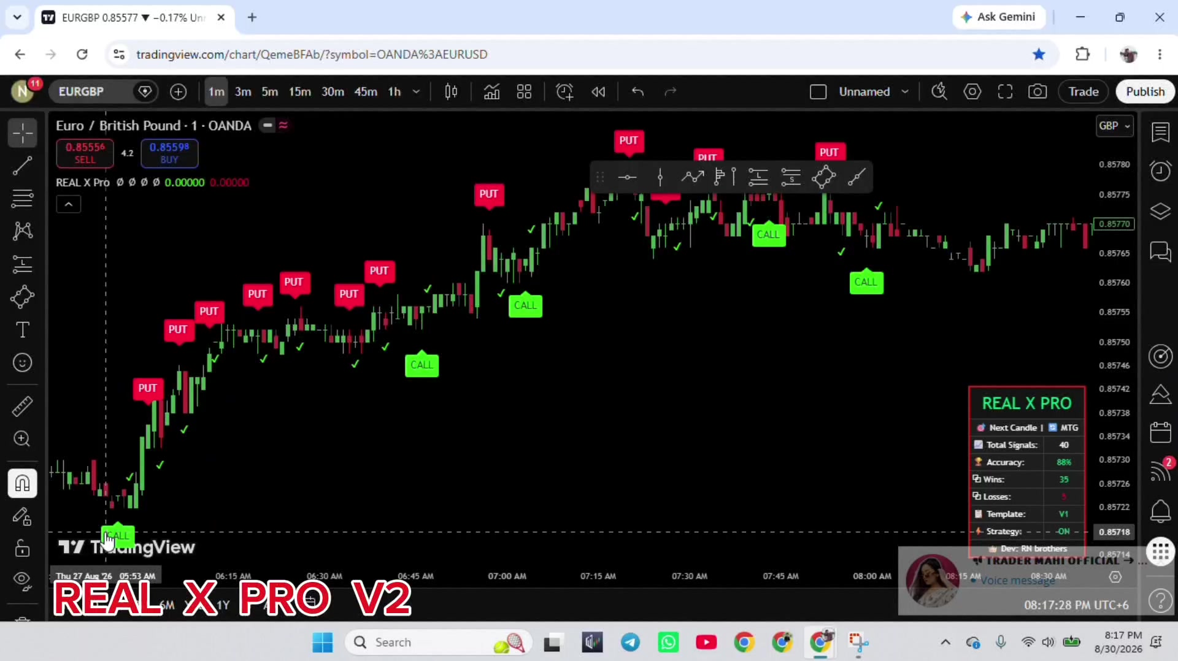Collapse the indicator legend chevron
Viewport: 1178px width, 661px height.
pyautogui.click(x=69, y=204)
